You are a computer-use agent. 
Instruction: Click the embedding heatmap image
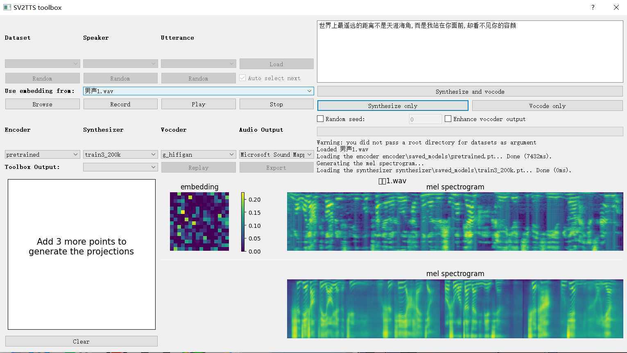pyautogui.click(x=199, y=221)
